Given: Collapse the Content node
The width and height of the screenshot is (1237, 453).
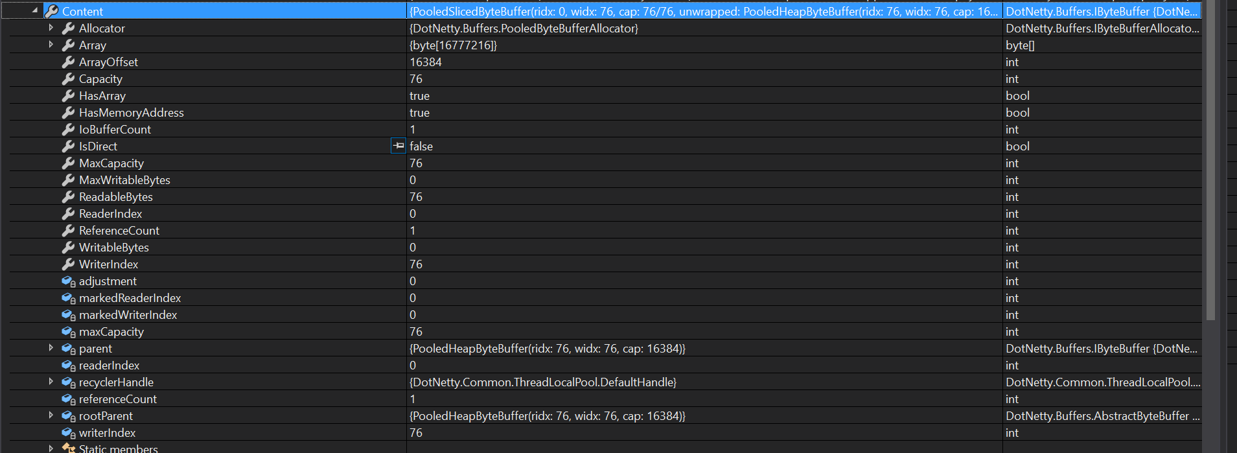Looking at the screenshot, I should click(x=35, y=10).
